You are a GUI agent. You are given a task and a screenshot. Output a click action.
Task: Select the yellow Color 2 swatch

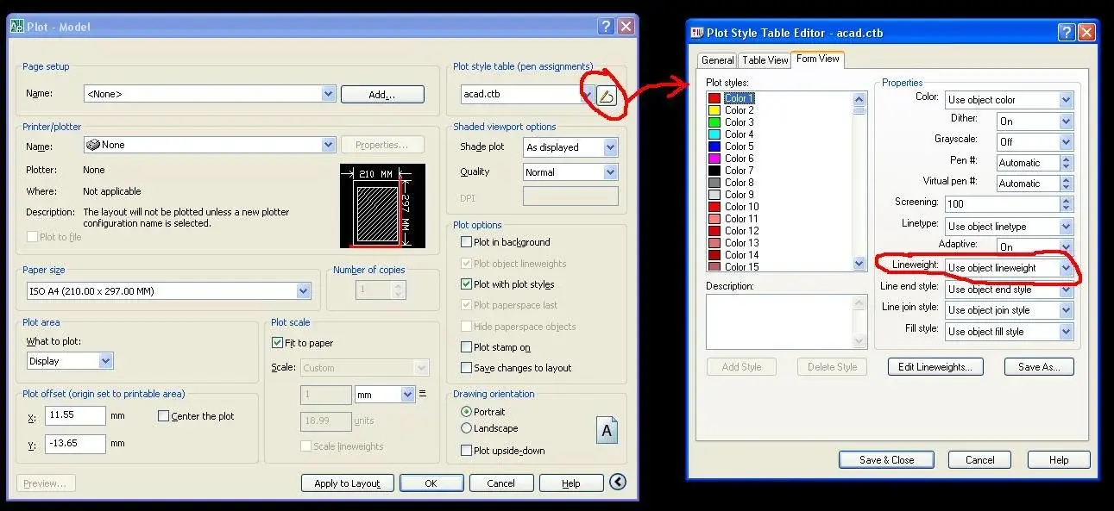pyautogui.click(x=714, y=110)
